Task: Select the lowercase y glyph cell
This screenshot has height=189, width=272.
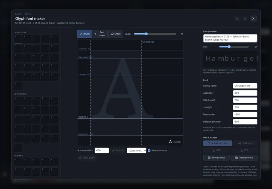Action: [54, 138]
